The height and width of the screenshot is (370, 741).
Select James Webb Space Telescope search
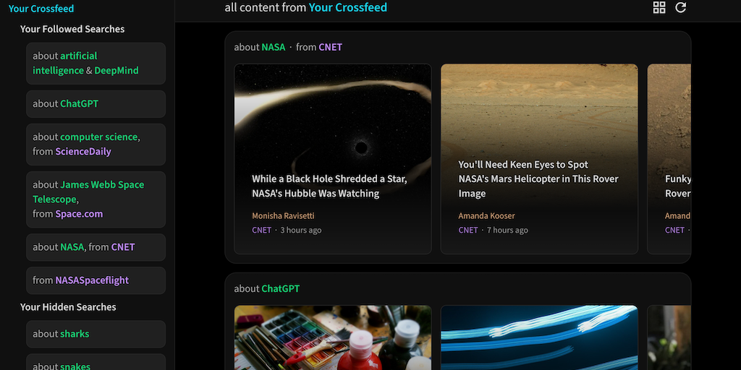coord(96,199)
